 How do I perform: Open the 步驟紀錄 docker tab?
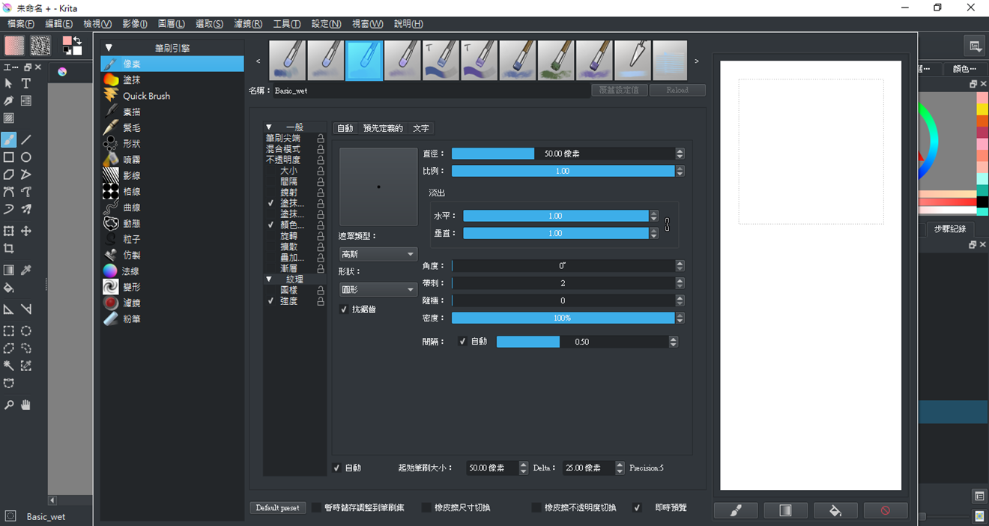950,229
